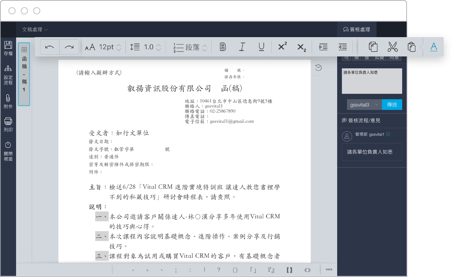Open the 簽核流程/意見 section header
This screenshot has height=277, width=456.
pyautogui.click(x=361, y=121)
